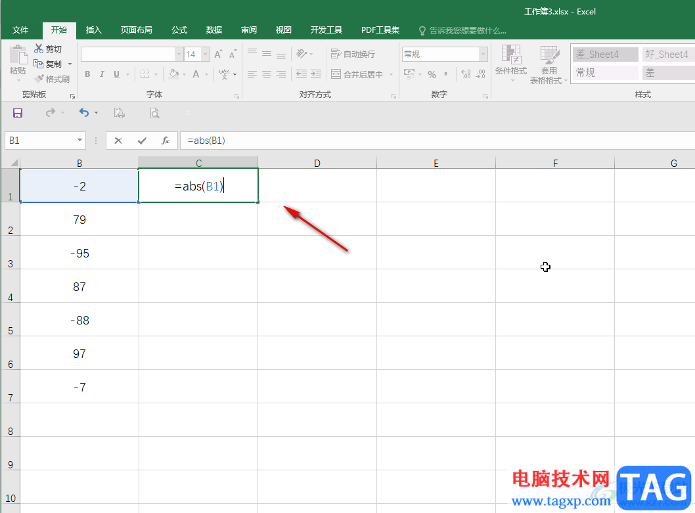Save the workbook with the floppy icon
This screenshot has width=695, height=513.
click(18, 113)
